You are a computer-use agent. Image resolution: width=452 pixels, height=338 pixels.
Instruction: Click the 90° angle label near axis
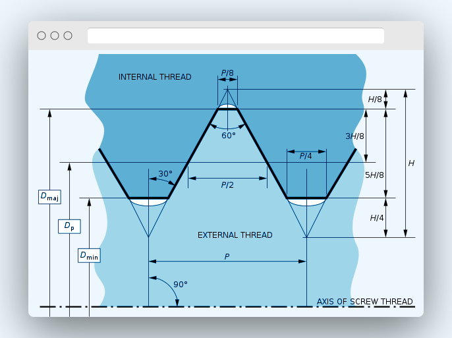[x=181, y=285]
